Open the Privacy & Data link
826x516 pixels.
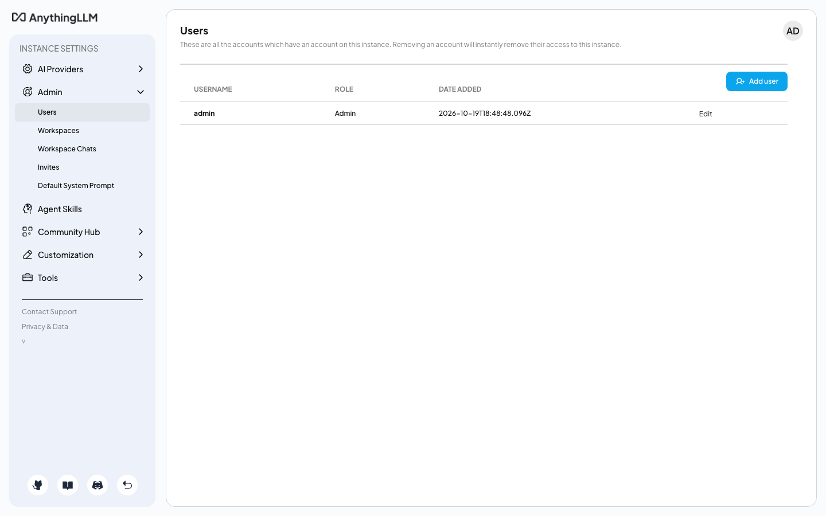click(45, 327)
